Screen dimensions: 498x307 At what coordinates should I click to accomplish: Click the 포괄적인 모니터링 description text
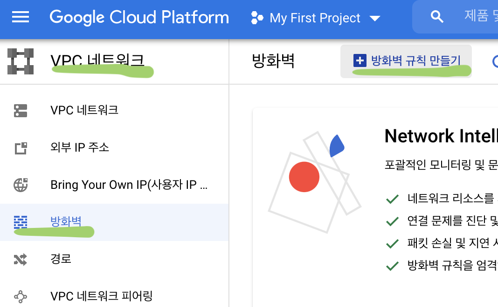(x=441, y=165)
